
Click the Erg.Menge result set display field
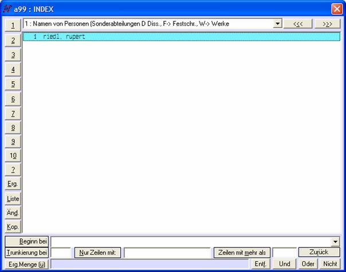pos(150,264)
